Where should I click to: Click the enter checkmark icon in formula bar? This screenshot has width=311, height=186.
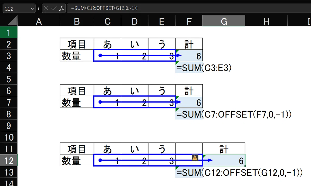point(54,8)
